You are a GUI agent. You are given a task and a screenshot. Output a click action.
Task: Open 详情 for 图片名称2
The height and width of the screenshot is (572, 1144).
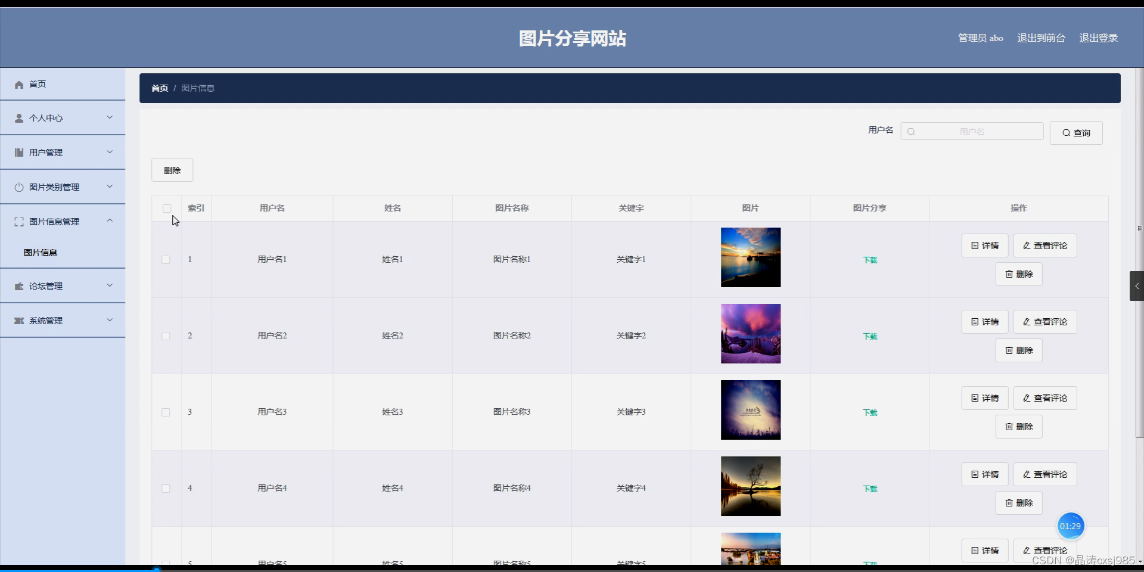985,322
